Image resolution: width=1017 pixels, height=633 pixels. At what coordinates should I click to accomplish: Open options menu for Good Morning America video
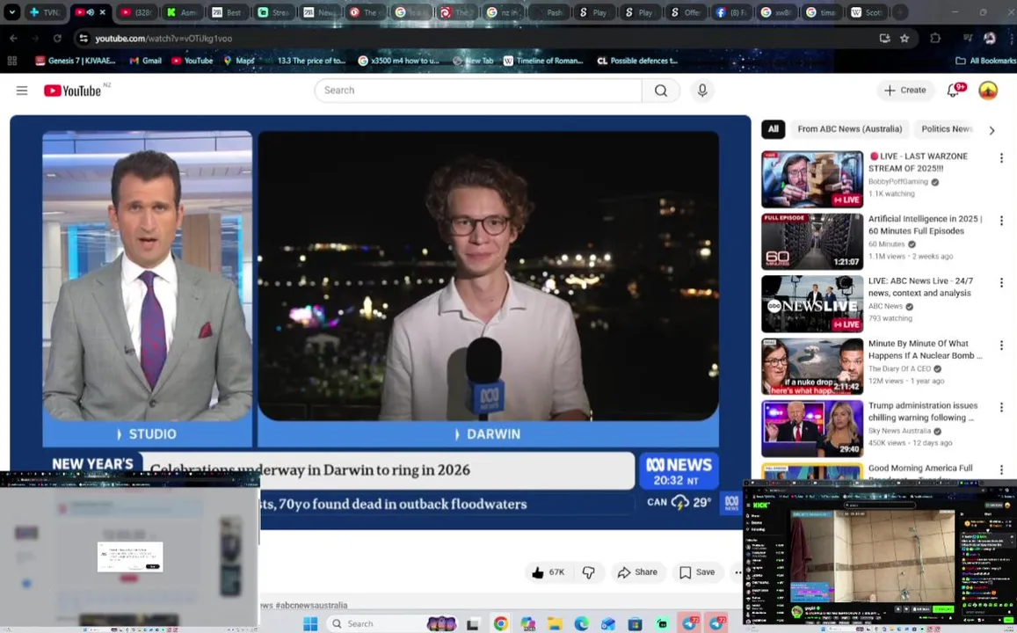[1001, 469]
